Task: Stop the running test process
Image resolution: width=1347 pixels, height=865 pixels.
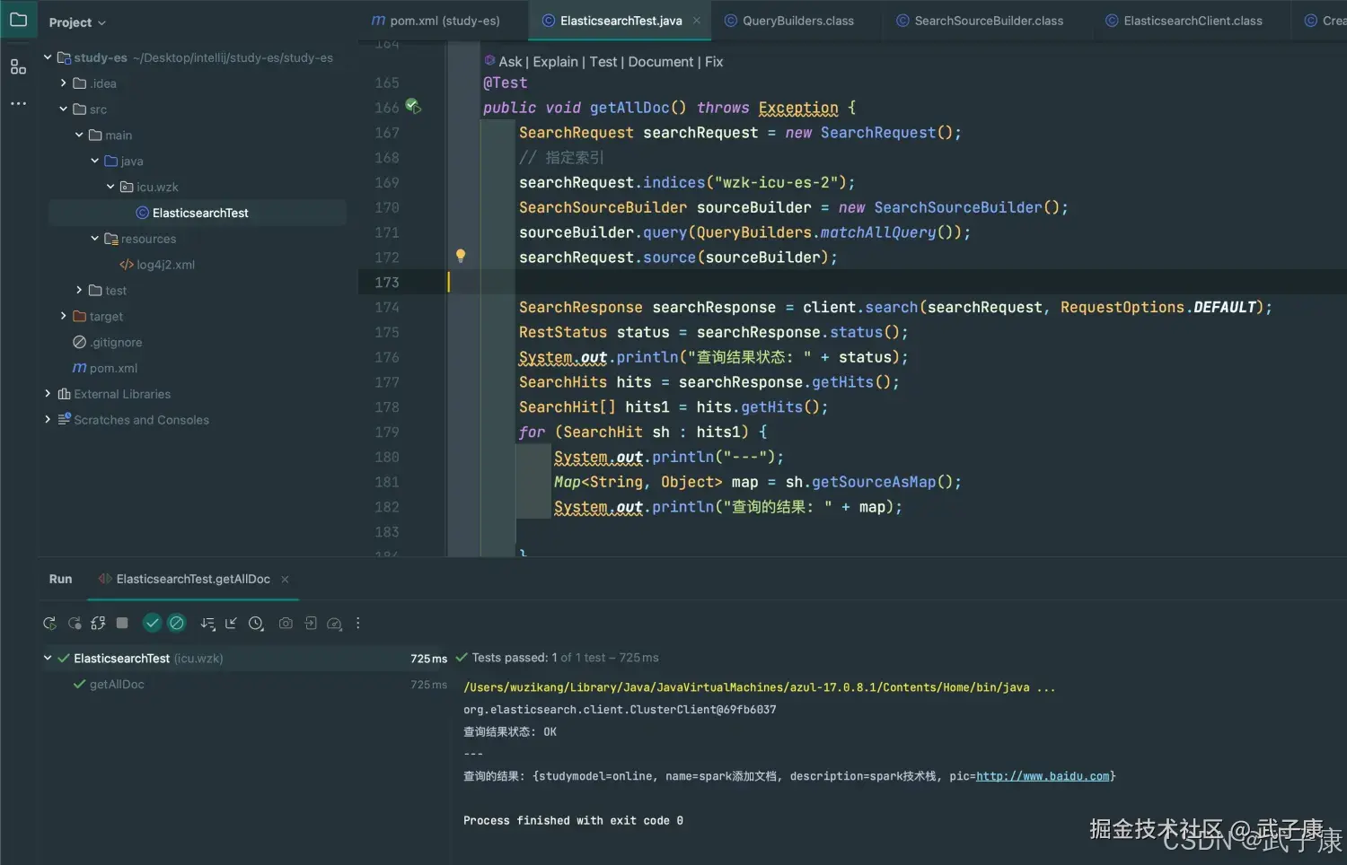Action: click(x=122, y=623)
